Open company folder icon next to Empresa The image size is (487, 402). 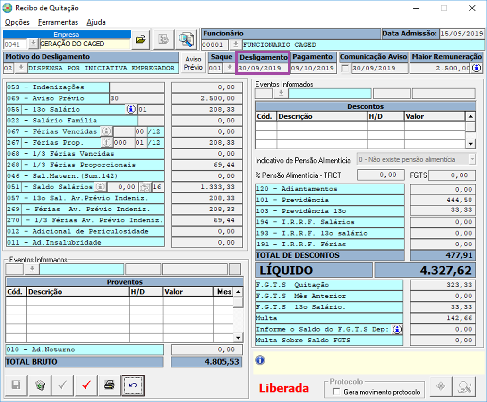coord(141,39)
